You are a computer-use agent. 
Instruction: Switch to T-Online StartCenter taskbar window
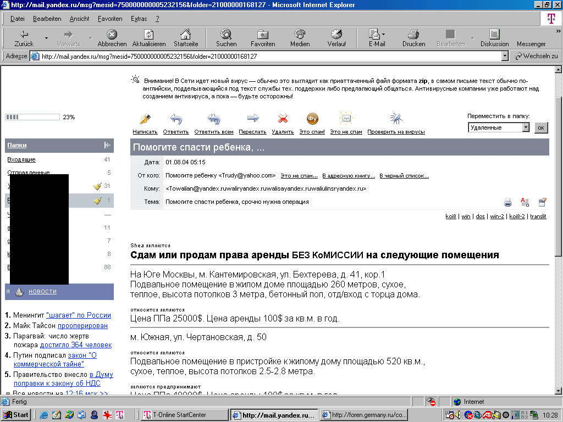point(184,415)
